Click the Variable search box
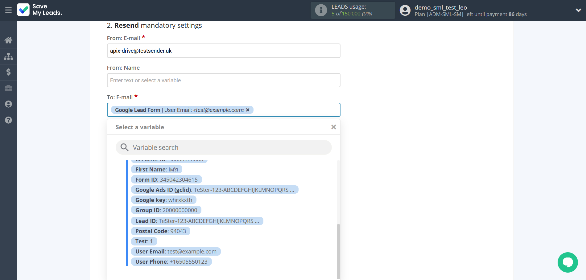 pos(223,147)
